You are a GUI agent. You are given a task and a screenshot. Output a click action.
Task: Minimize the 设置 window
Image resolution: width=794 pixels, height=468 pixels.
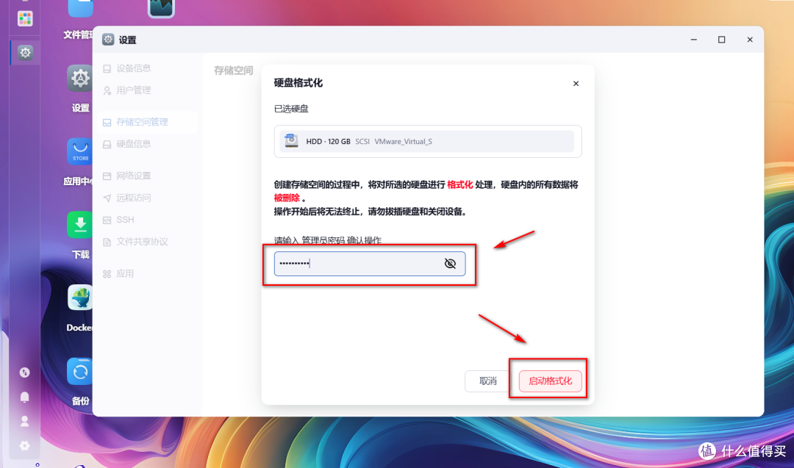[x=694, y=40]
